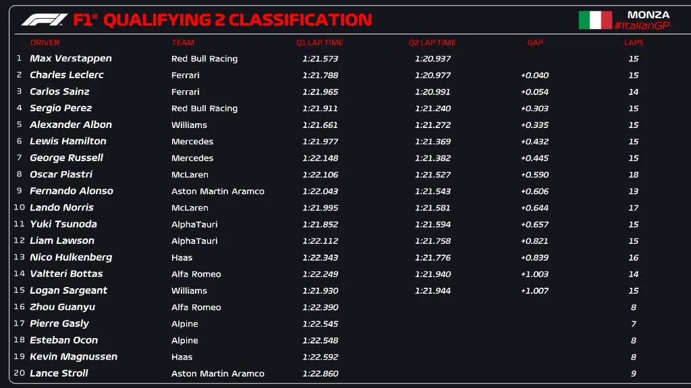The width and height of the screenshot is (691, 388).
Task: Click the F1 logo in the header
Action: tap(45, 20)
